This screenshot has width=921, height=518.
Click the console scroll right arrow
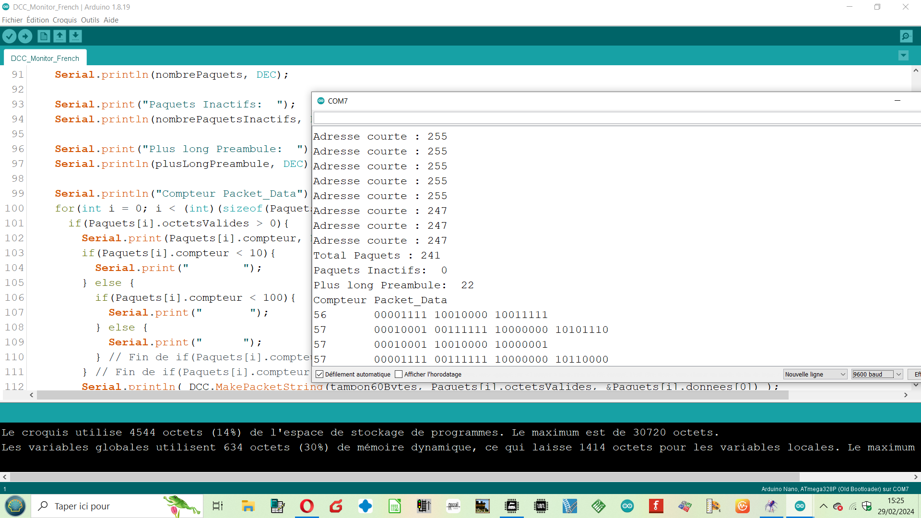[916, 477]
